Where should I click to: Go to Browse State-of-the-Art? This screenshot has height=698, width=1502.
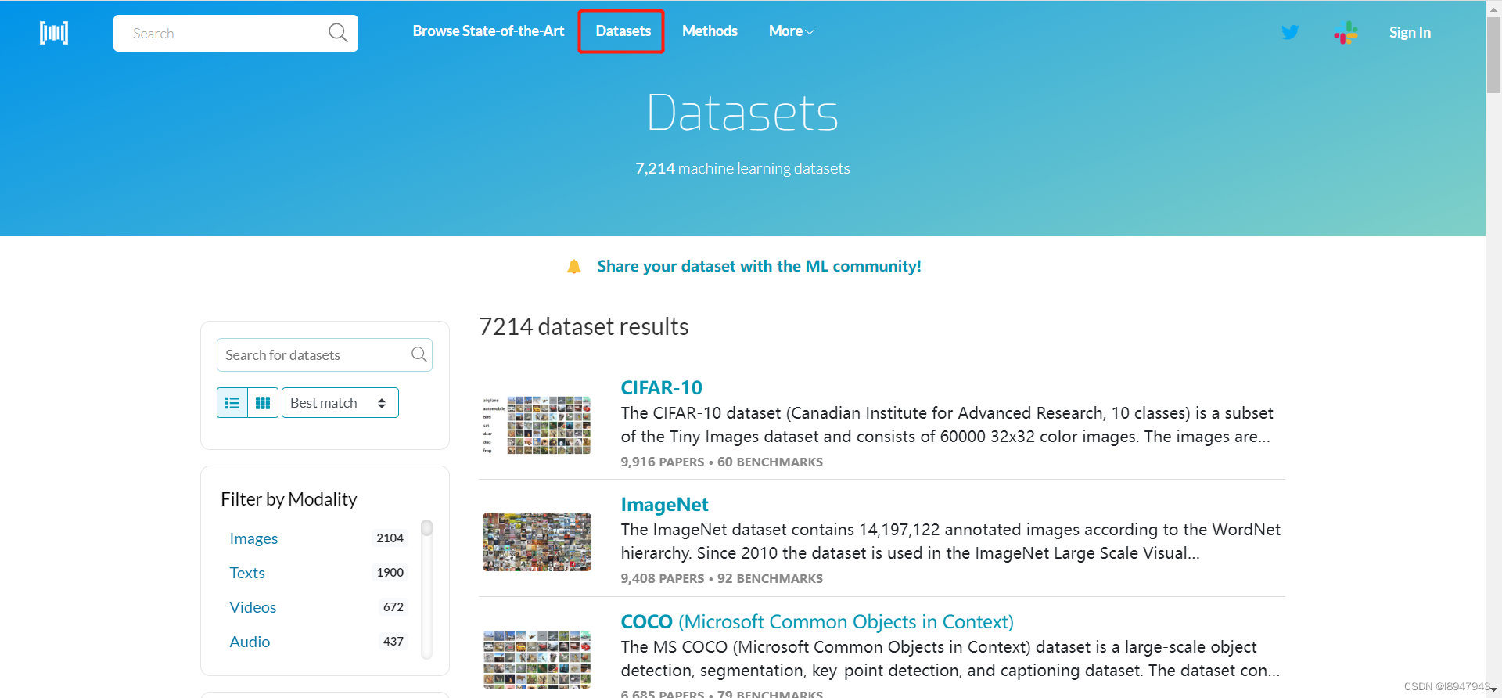[x=488, y=31]
